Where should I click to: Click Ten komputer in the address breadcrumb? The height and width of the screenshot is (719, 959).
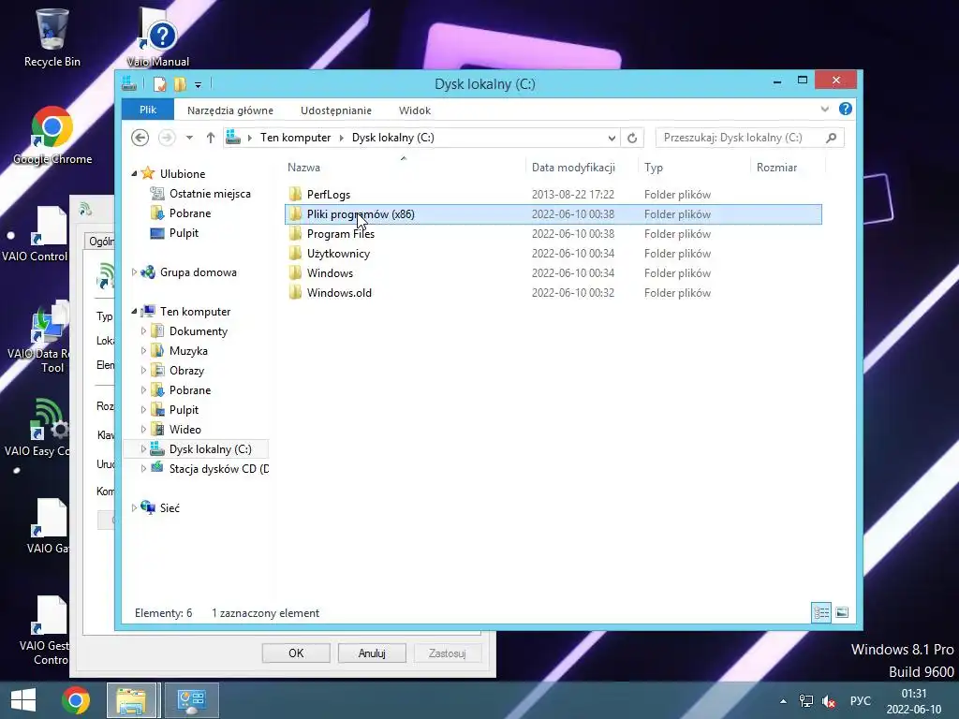(x=295, y=138)
